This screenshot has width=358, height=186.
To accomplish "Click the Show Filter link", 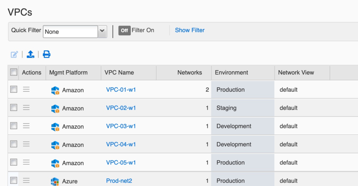I will click(190, 30).
